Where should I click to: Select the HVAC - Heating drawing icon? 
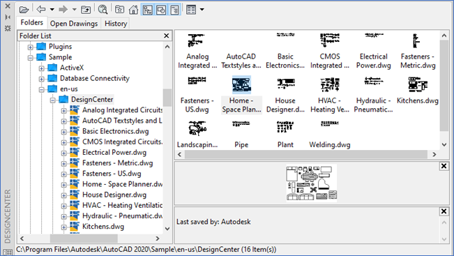[329, 84]
